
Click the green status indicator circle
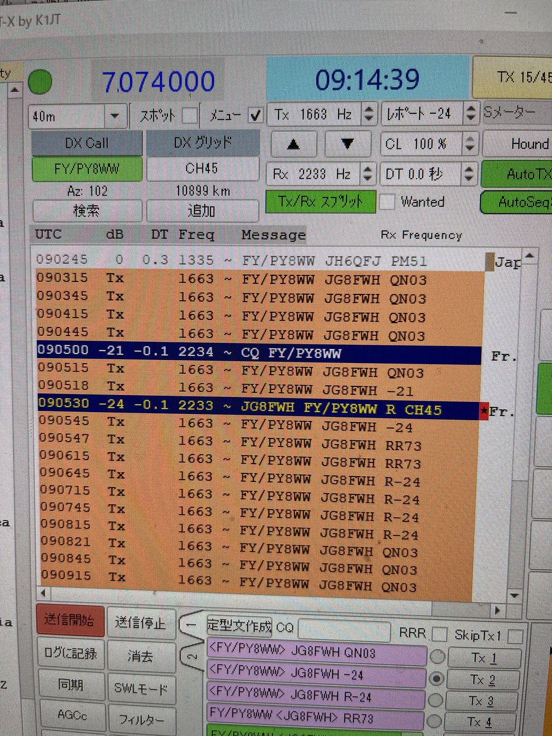point(40,82)
